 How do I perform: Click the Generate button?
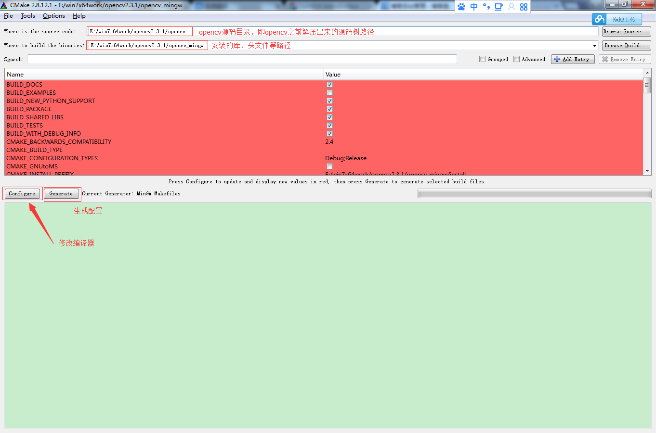tap(61, 193)
